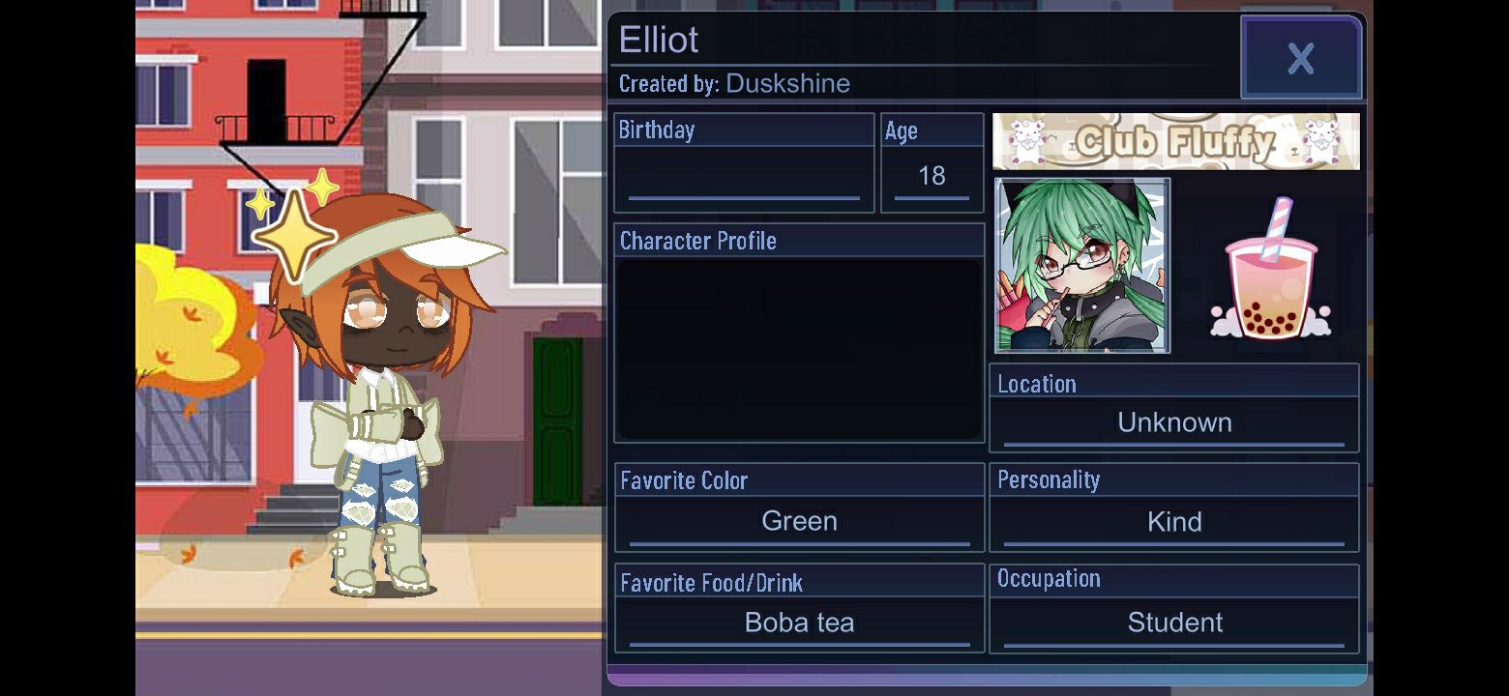The height and width of the screenshot is (696, 1509).
Task: Tap the character's green boots
Action: coord(380,558)
